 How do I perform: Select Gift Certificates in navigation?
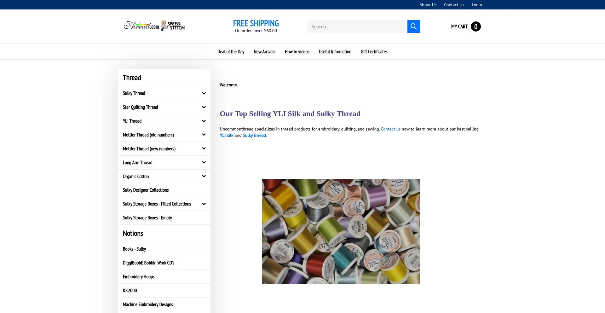(374, 52)
